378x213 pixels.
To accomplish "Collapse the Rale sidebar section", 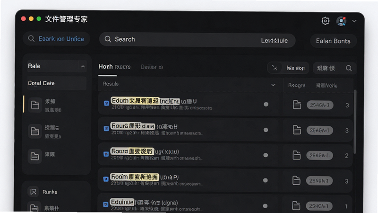I will click(83, 66).
